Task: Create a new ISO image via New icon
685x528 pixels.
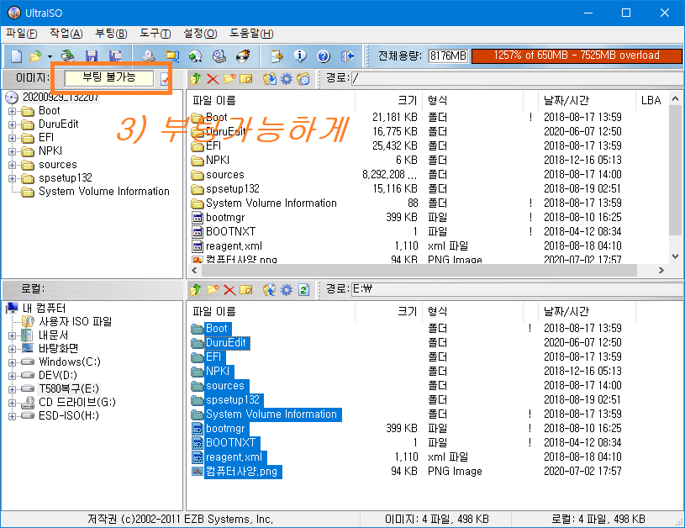Action: click(17, 56)
